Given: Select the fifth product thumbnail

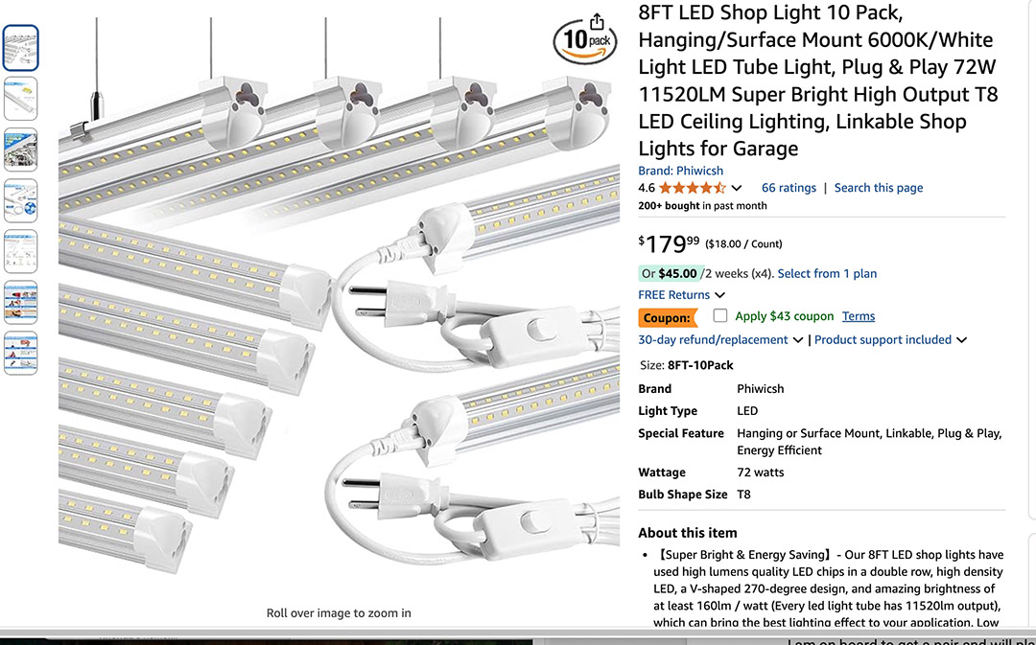Looking at the screenshot, I should pyautogui.click(x=21, y=251).
